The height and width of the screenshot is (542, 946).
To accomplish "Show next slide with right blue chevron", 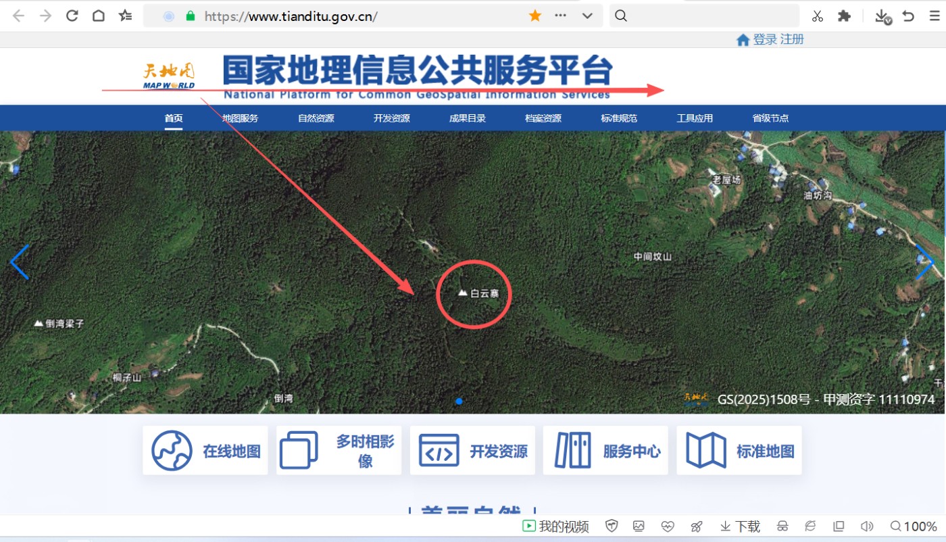I will coord(925,262).
